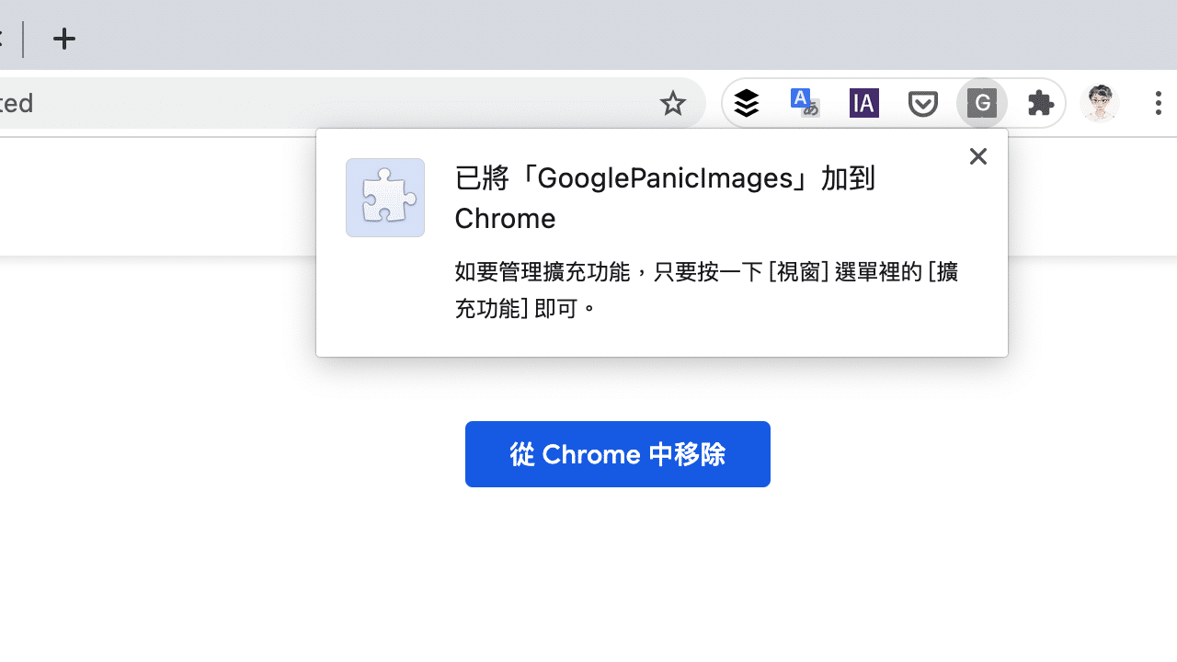Click the puzzle icon inside the install dialog
This screenshot has height=662, width=1177.
(385, 198)
